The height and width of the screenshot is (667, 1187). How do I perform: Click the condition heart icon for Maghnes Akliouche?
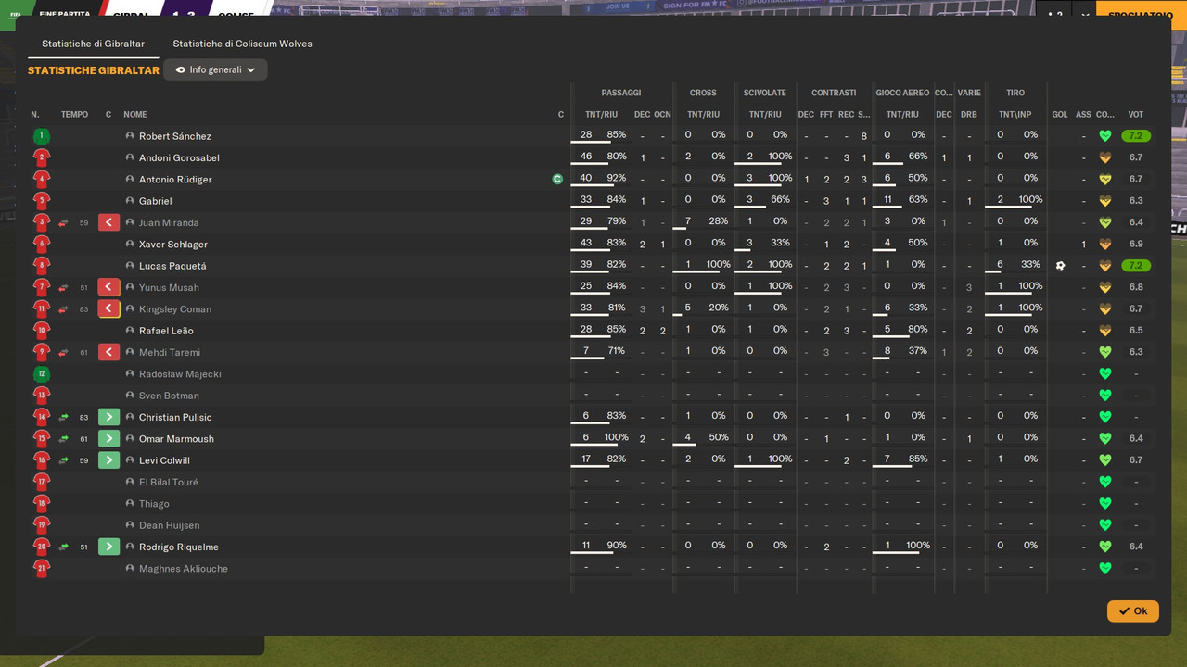click(x=1104, y=568)
